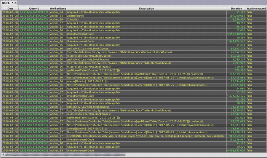Click the WasInterrupted column header
The height and width of the screenshot is (158, 267).
pyautogui.click(x=256, y=8)
